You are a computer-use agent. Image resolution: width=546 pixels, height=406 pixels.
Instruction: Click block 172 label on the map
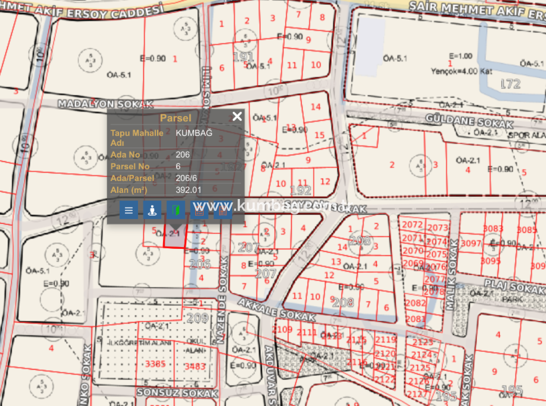(512, 83)
